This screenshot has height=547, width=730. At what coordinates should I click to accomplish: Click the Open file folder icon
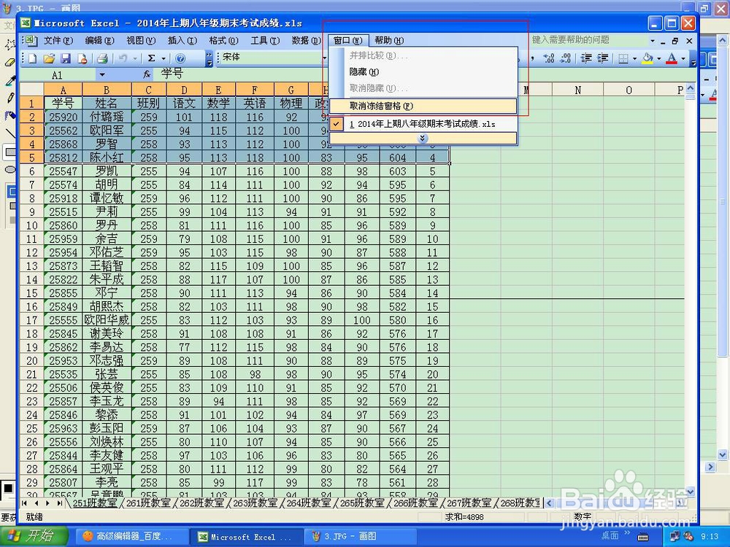(49, 58)
